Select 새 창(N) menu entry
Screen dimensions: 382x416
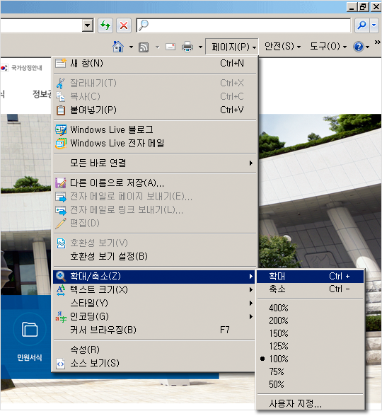click(x=155, y=64)
